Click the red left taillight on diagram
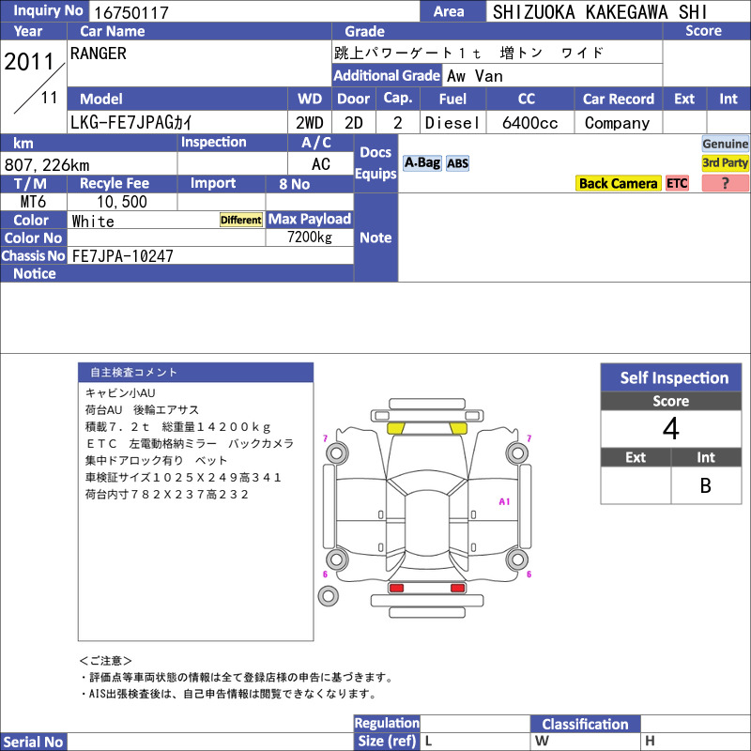Viewport: 751px width, 751px height. [396, 588]
